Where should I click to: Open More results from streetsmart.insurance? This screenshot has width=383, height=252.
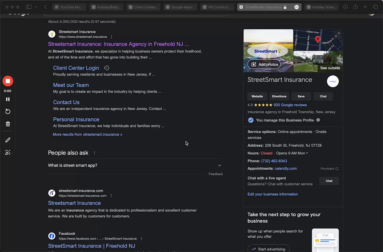click(87, 134)
